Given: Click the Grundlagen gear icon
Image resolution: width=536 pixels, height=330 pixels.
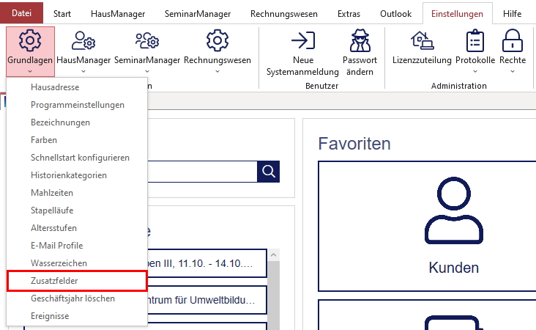Looking at the screenshot, I should coord(30,41).
